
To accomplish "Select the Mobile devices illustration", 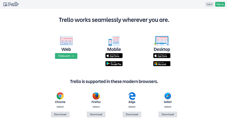I will [114, 40].
